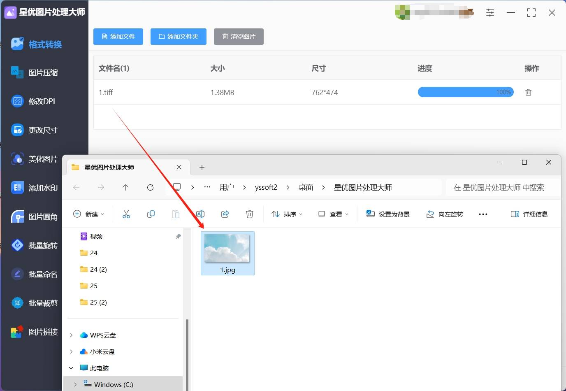This screenshot has width=566, height=391.
Task: Open the 排序 sort dropdown
Action: click(x=287, y=214)
